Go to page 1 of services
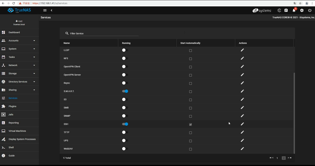Screen dimensions: 315x166 pyautogui.click(x=277, y=158)
